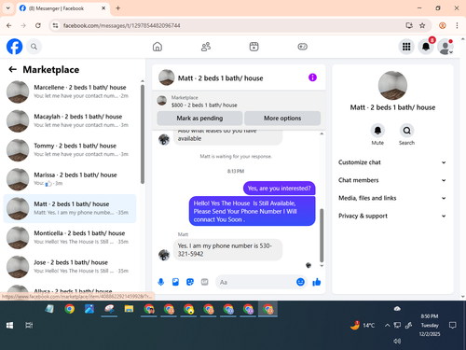Click the "Yes, are you interested?" message
Viewport: 466px width, 350px height.
[x=279, y=189]
